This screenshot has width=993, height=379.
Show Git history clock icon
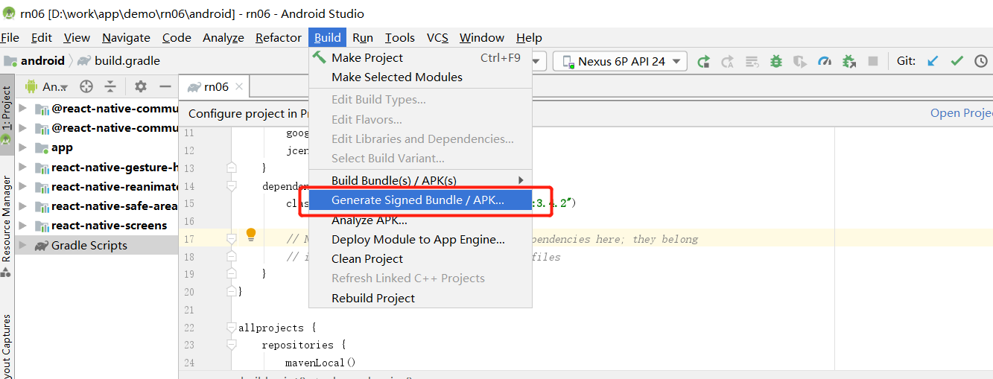981,61
